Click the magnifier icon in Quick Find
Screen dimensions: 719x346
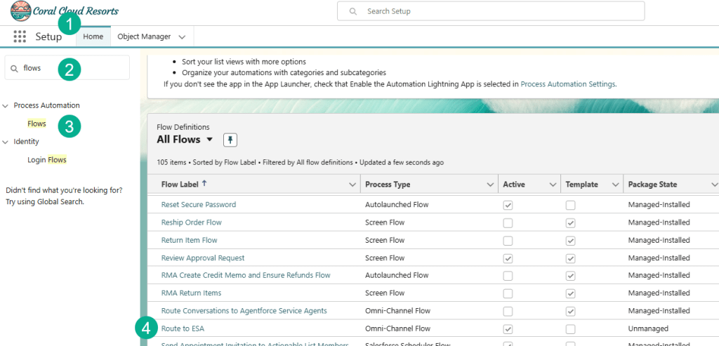point(14,68)
